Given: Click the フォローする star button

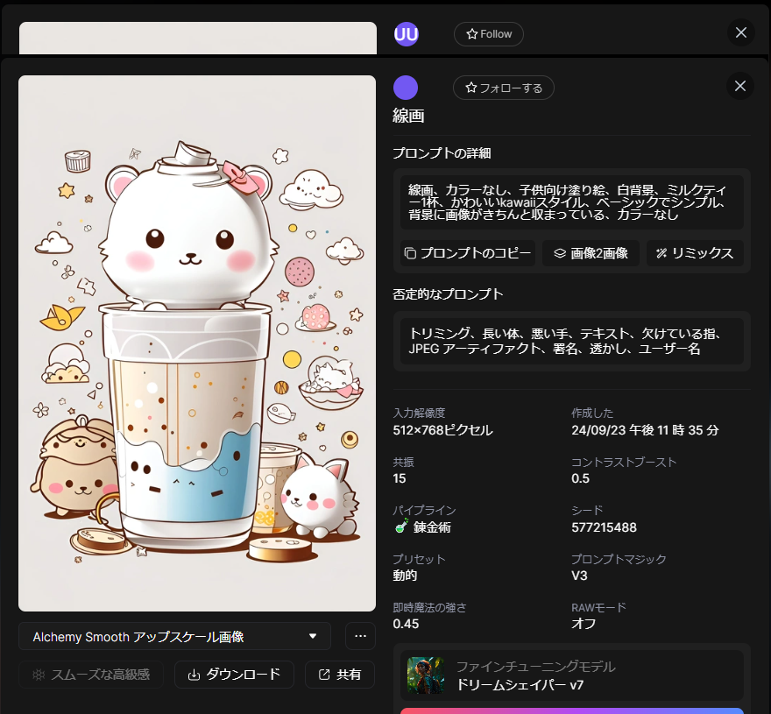Looking at the screenshot, I should 503,88.
